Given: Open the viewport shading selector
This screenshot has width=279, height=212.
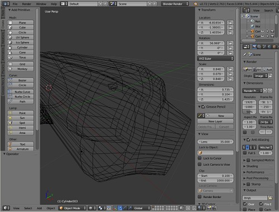Looking at the screenshot, I should (x=92, y=208).
